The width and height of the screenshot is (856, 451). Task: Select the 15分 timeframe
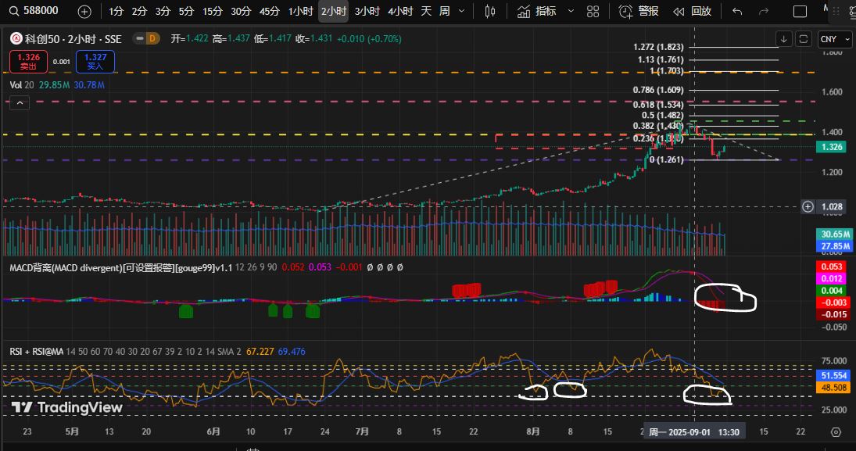pos(212,12)
